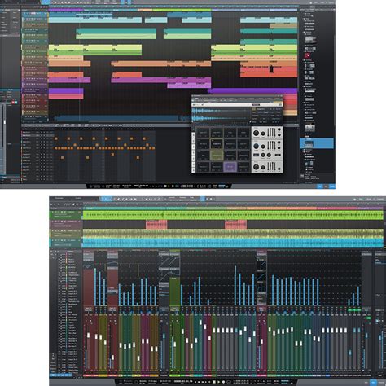Screen dimensions: 386x386
Task: Mute the green drum track in mixer window
Action: [55, 212]
